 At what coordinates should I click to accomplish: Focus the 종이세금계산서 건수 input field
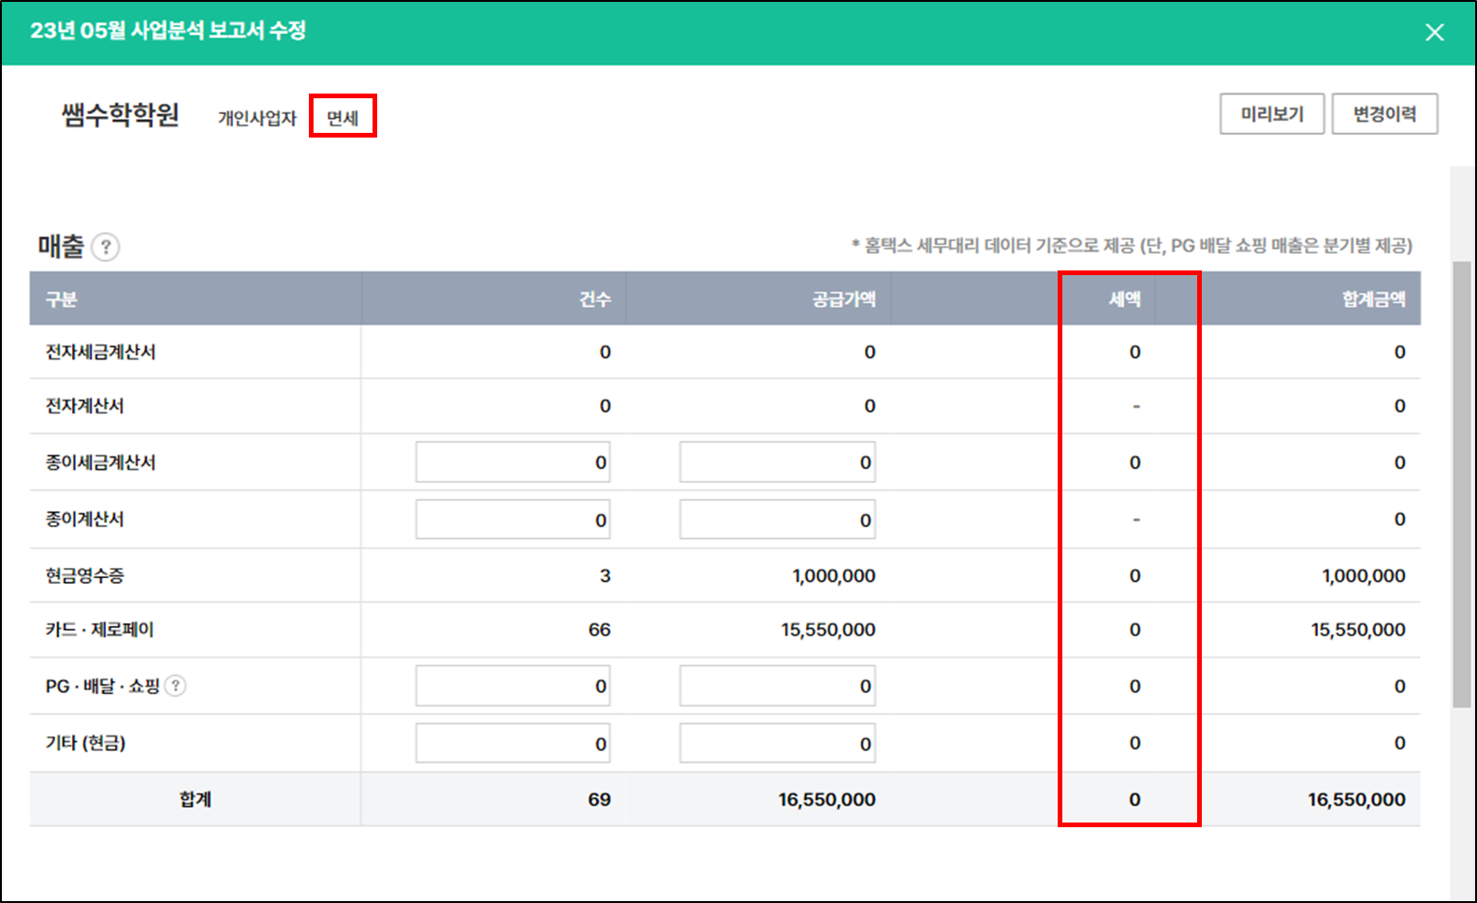(513, 462)
